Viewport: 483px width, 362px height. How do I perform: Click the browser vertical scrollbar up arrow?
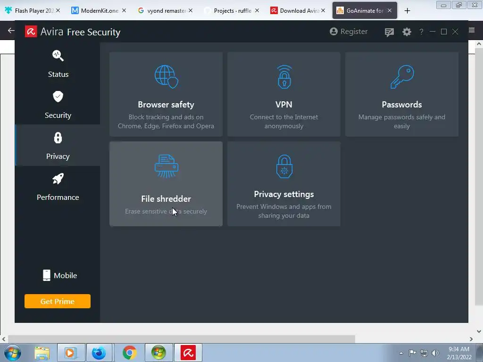click(479, 44)
